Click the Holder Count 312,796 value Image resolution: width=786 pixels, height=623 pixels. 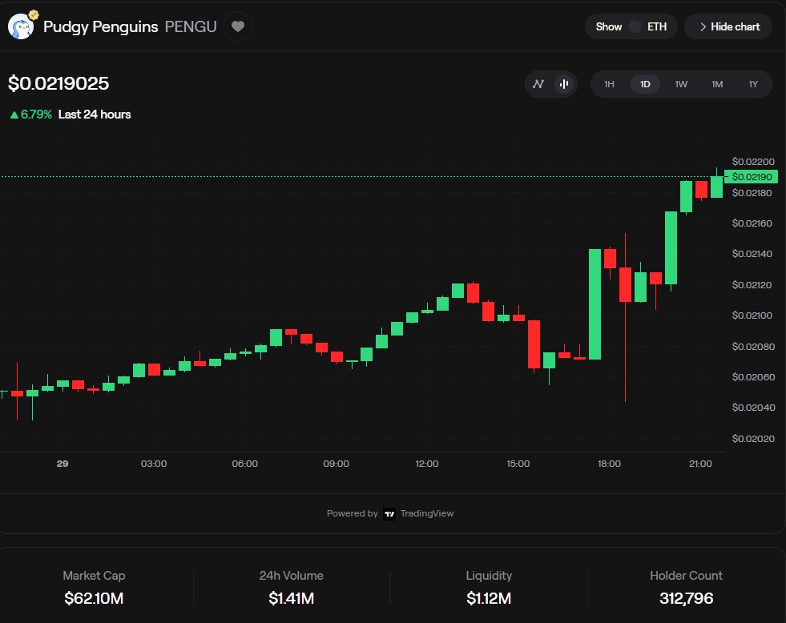pyautogui.click(x=686, y=598)
